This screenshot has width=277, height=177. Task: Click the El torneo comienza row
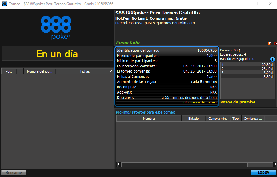167,71
